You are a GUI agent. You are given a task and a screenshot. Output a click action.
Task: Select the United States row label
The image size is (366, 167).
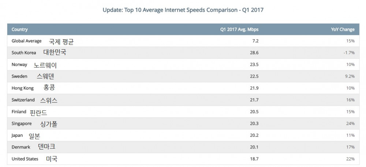(25, 159)
